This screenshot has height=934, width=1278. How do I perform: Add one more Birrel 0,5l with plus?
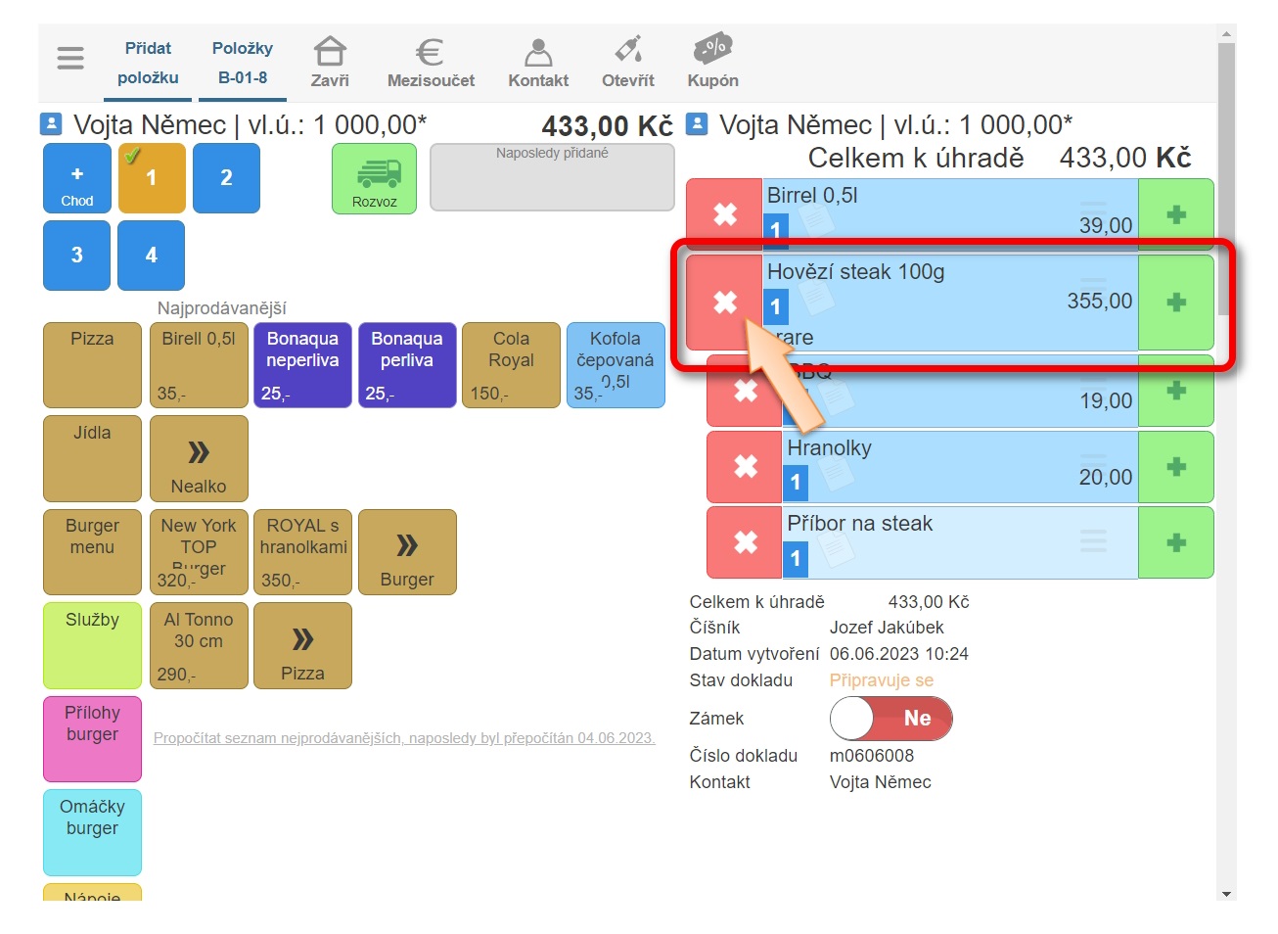[x=1176, y=215]
